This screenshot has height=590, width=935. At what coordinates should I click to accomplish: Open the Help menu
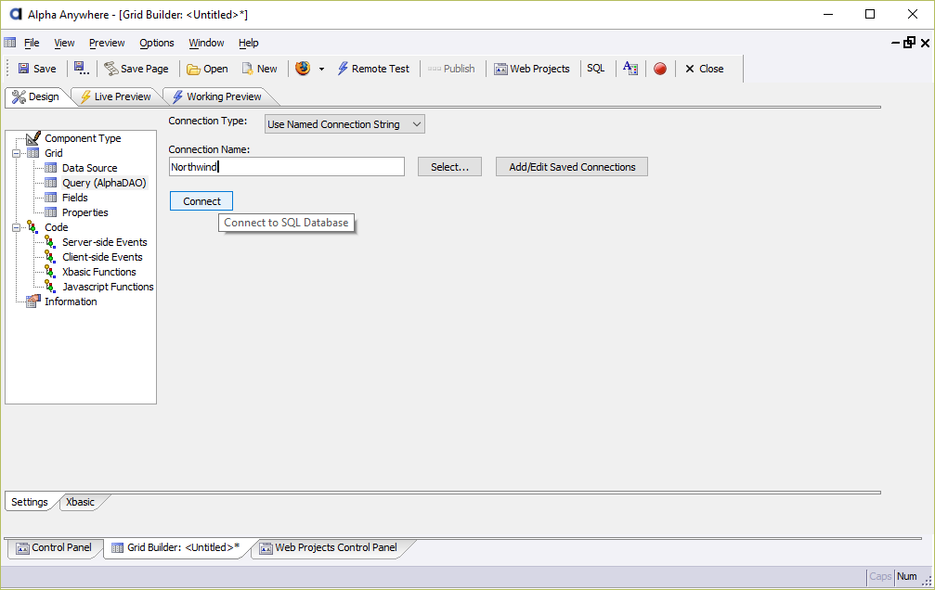(x=249, y=43)
